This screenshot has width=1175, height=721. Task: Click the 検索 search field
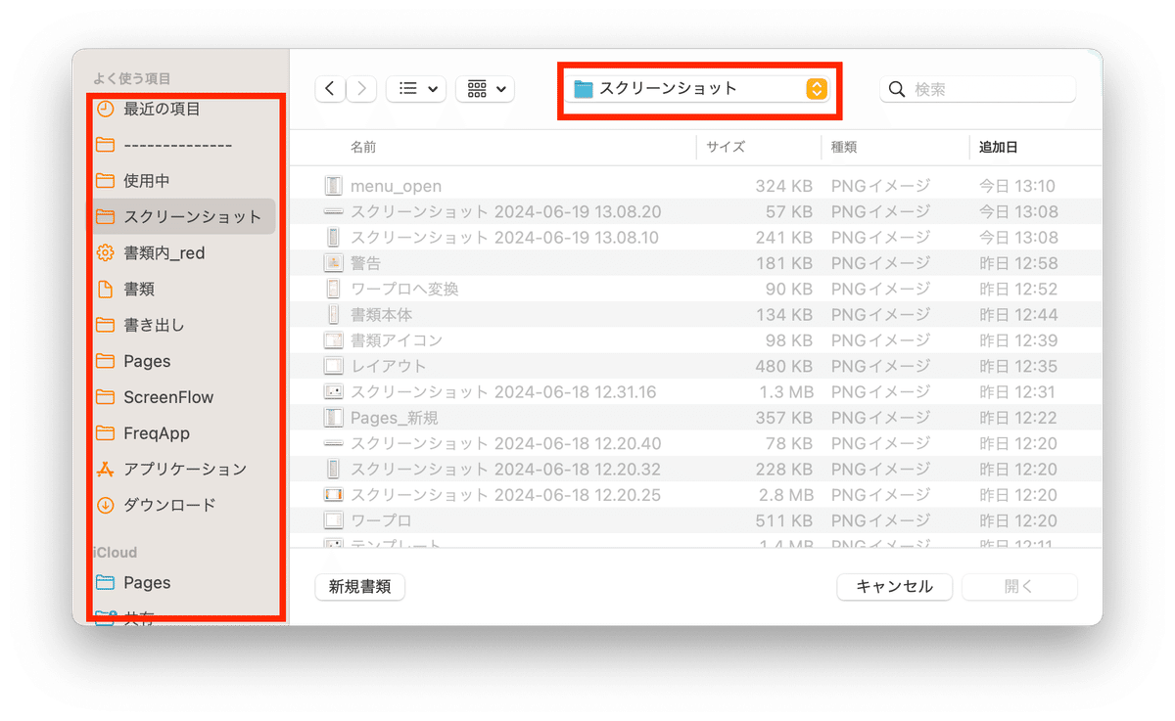(x=978, y=89)
